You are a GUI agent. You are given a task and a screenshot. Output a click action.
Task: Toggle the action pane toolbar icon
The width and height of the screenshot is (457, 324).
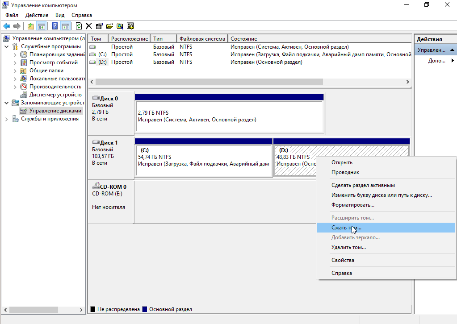(x=65, y=26)
